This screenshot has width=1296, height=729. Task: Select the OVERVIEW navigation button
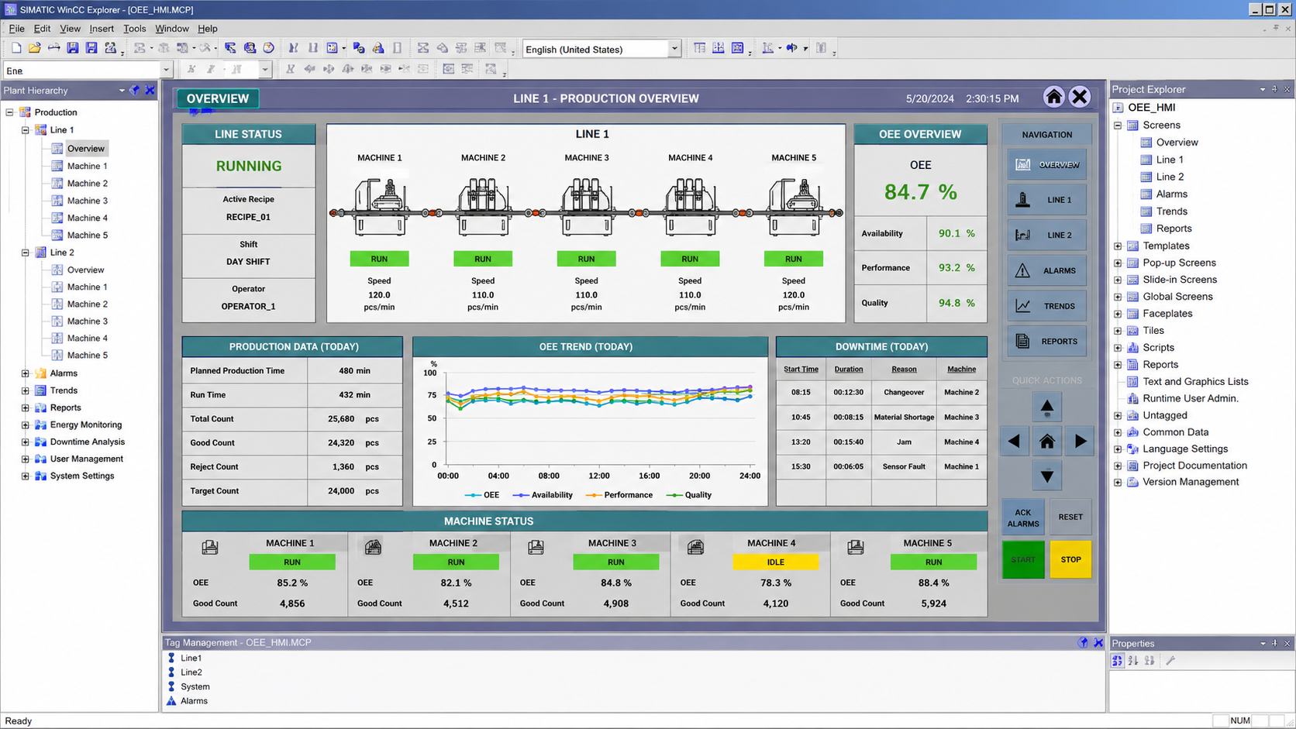(x=1046, y=164)
